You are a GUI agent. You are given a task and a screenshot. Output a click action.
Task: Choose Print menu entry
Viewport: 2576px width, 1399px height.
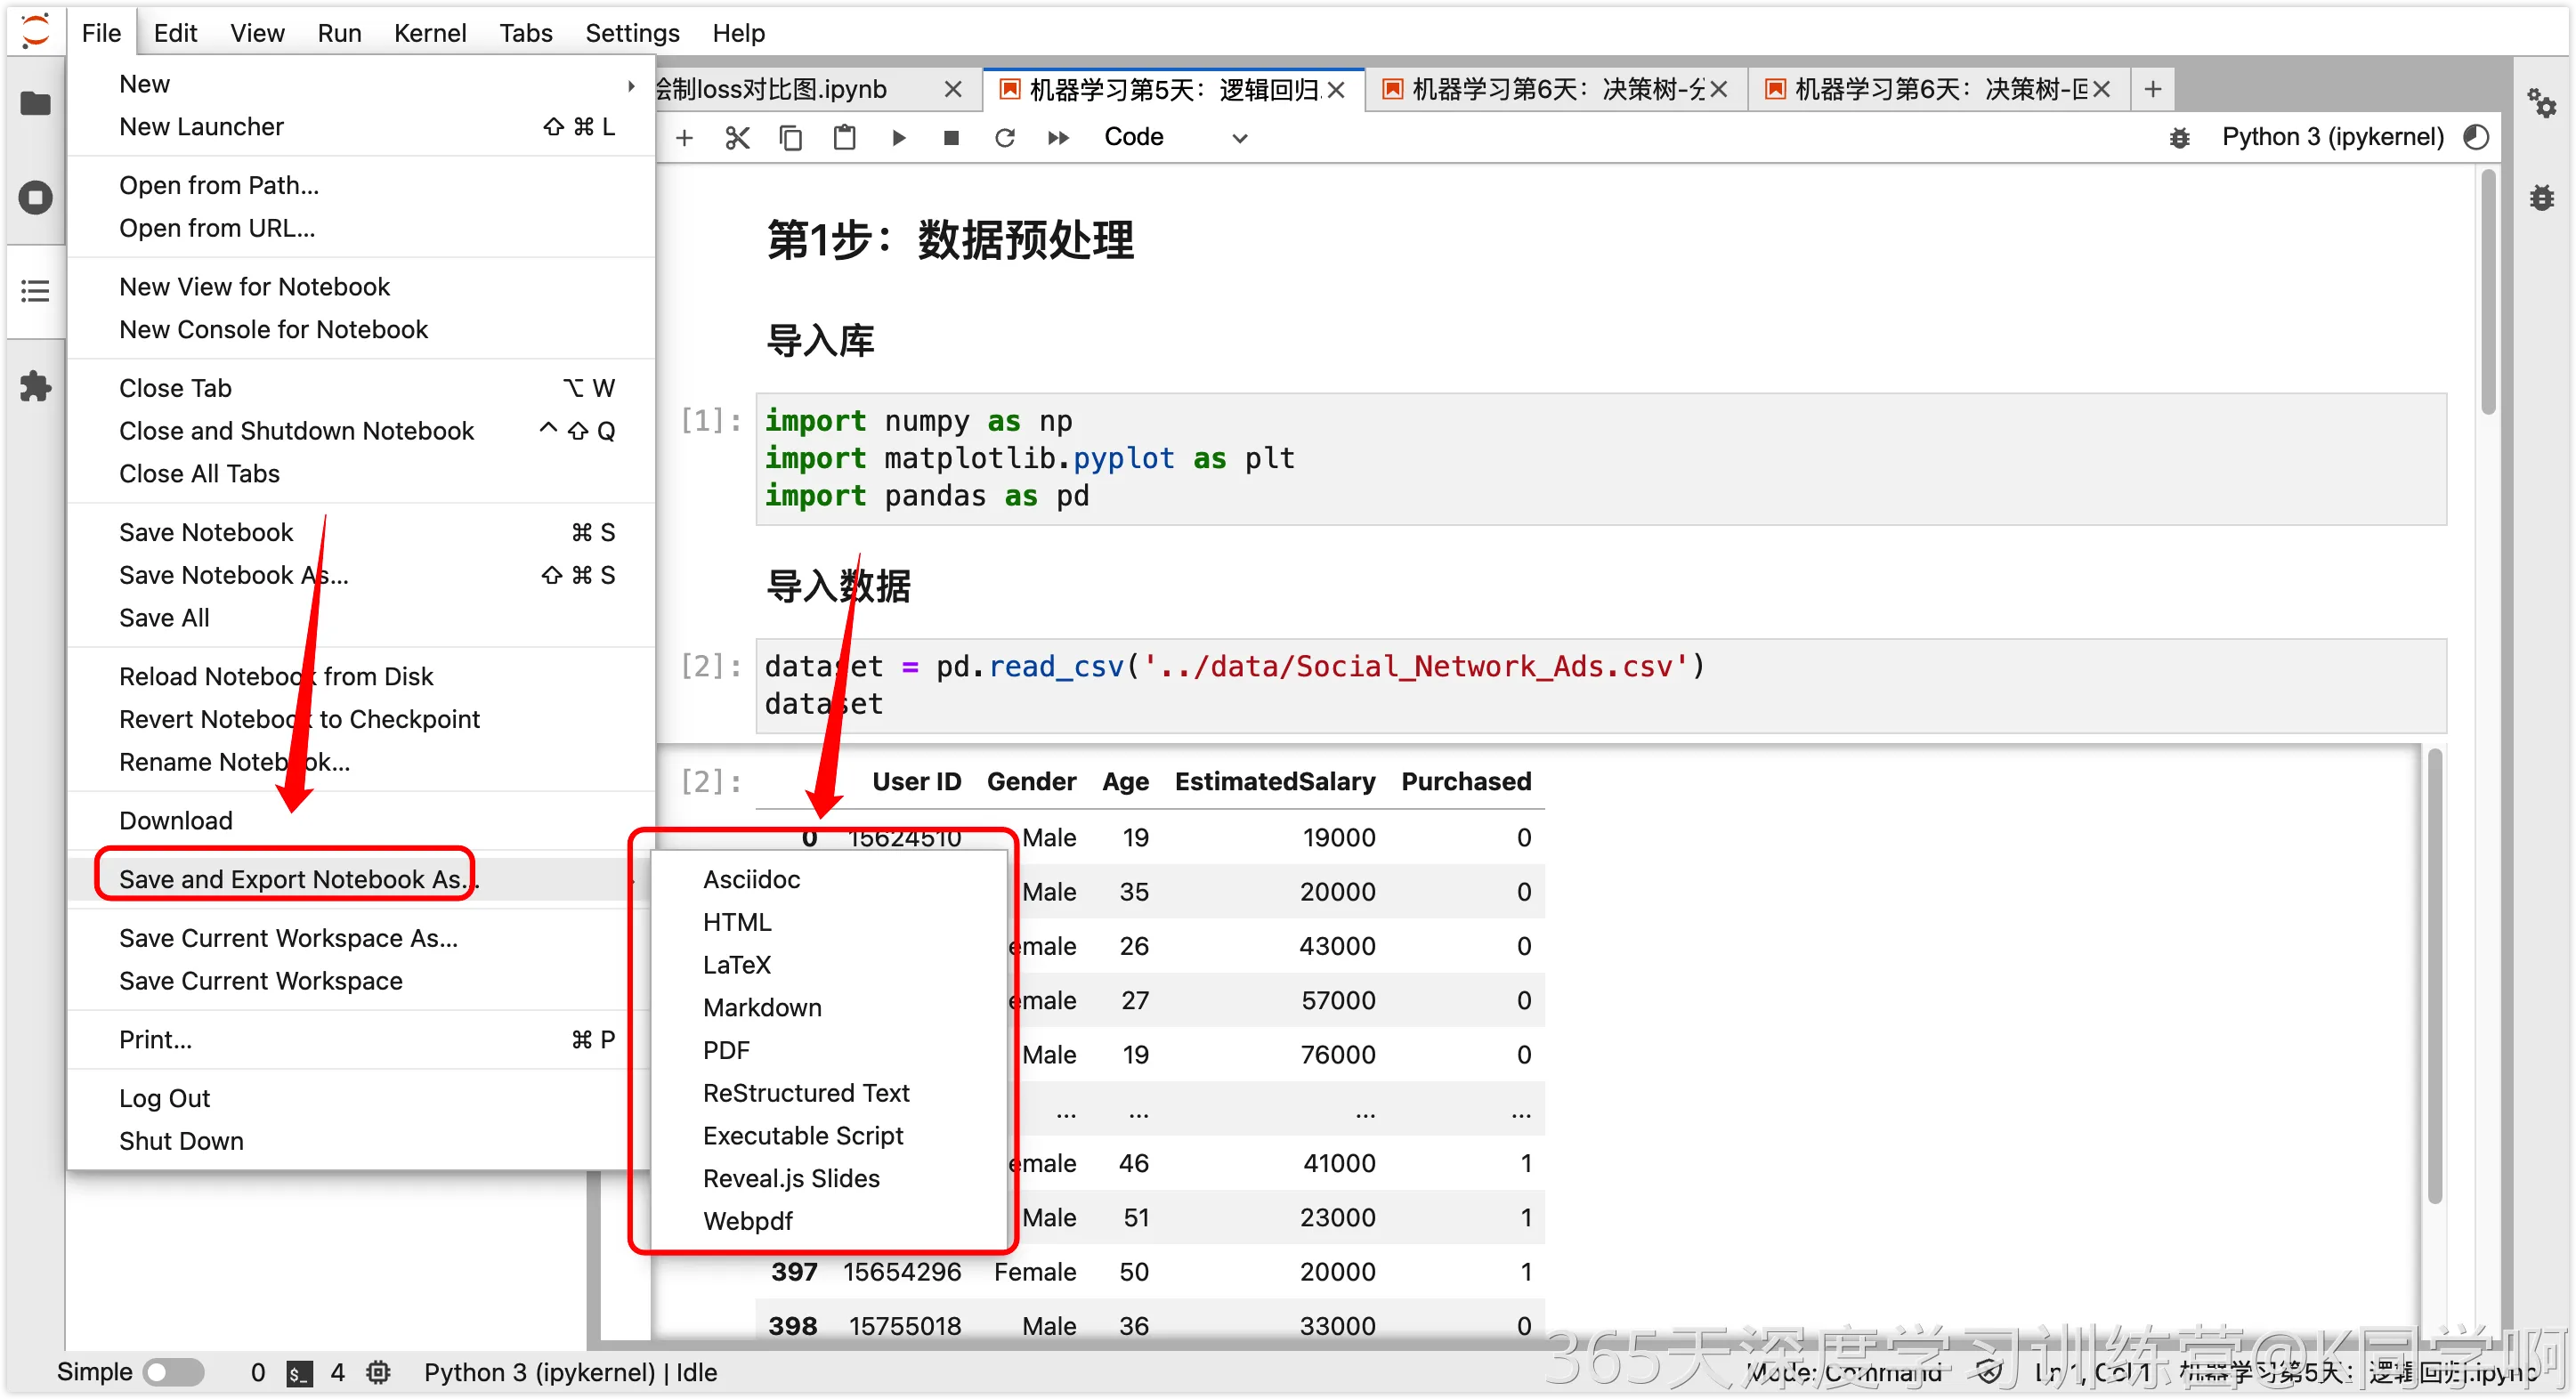click(361, 1040)
